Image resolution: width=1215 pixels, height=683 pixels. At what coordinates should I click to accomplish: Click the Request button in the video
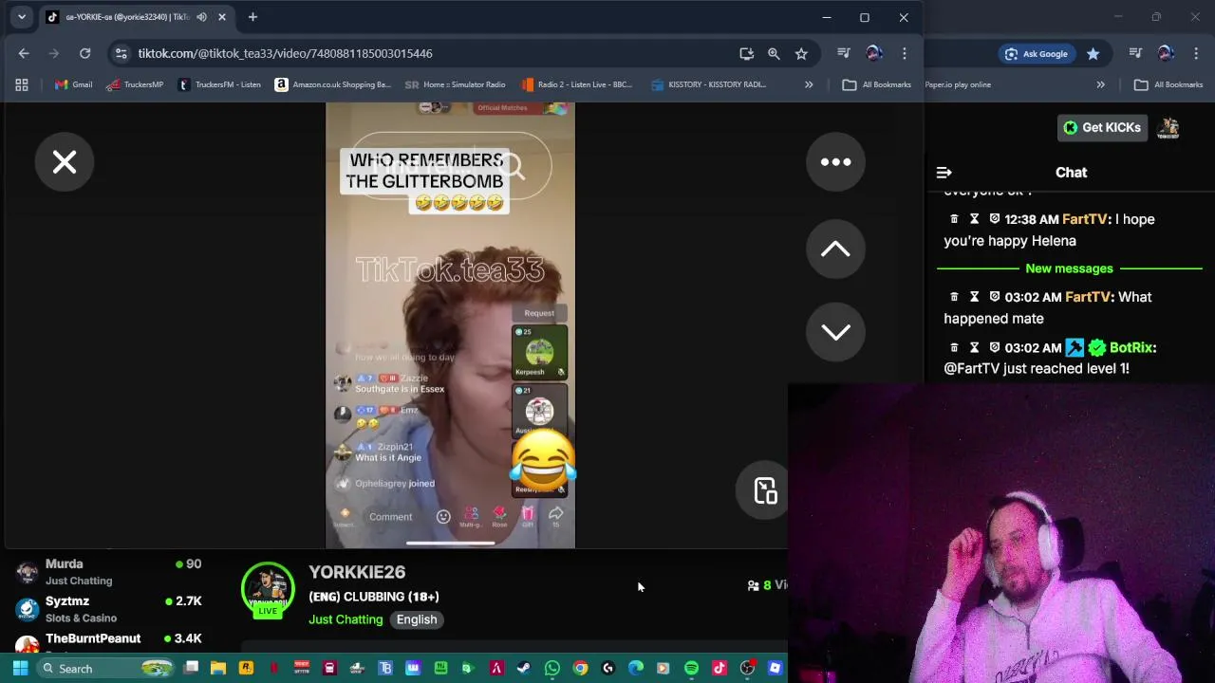coord(539,313)
